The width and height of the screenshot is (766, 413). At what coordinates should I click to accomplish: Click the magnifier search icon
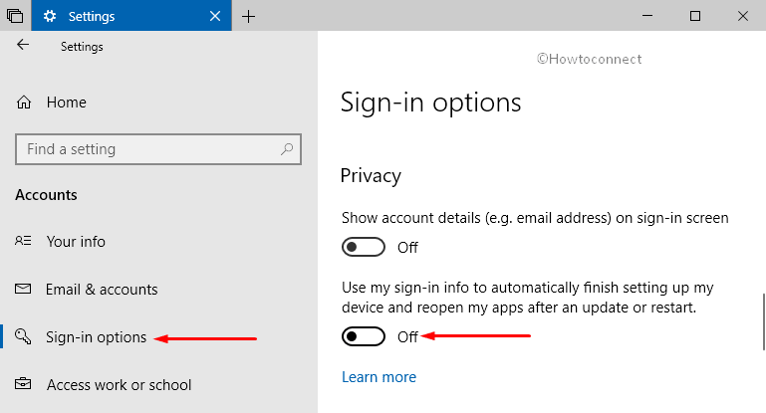point(287,149)
